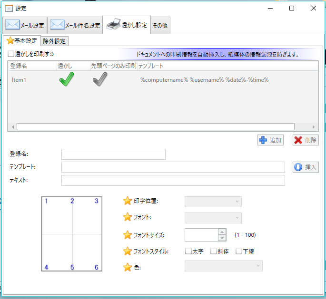Choose position 3 in the page layout preview
The width and height of the screenshot is (326, 299).
pyautogui.click(x=97, y=201)
